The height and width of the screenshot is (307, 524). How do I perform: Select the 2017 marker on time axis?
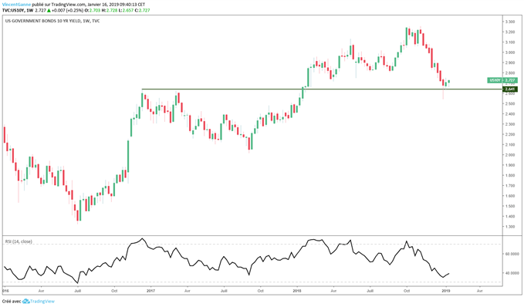coord(150,291)
